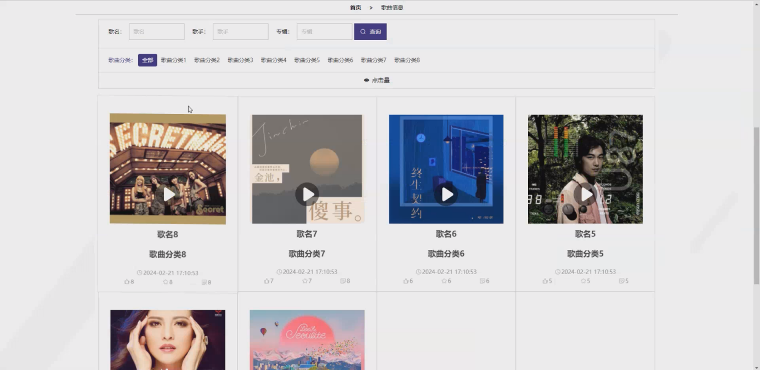
Task: Click the star icon under 歌名7
Action: [x=305, y=281]
